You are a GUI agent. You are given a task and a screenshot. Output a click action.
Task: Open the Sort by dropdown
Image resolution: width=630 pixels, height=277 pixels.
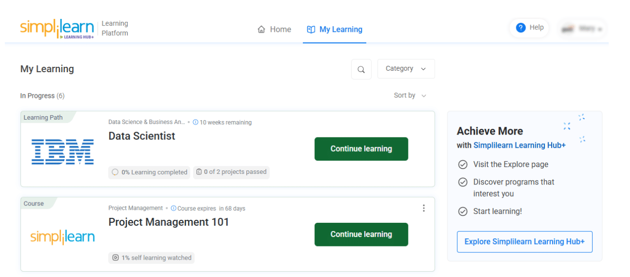pos(410,95)
